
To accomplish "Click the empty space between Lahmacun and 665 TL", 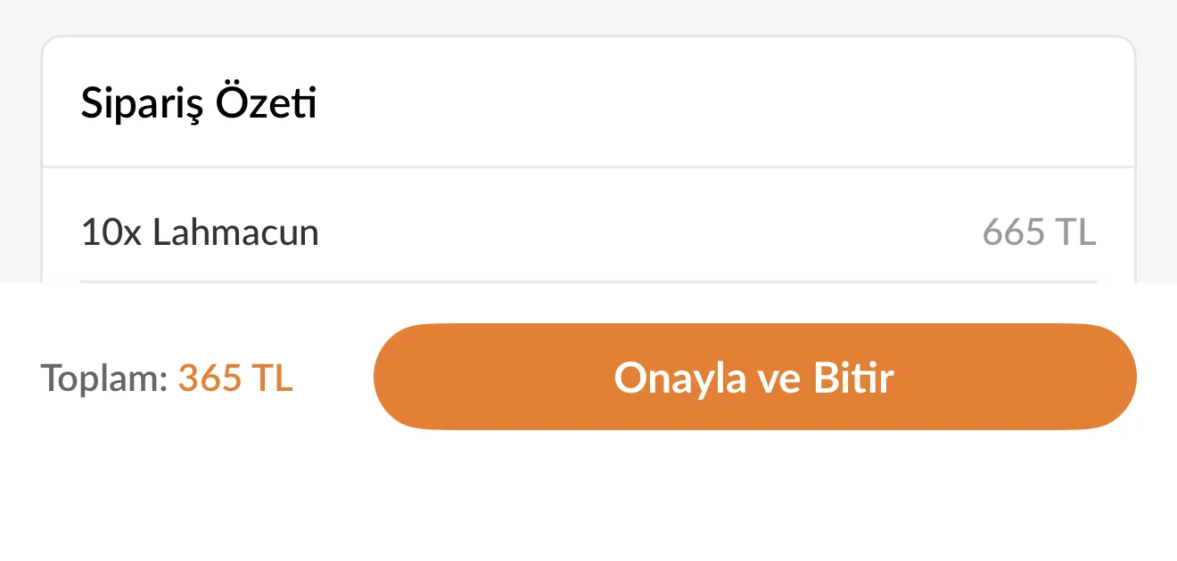I will click(x=651, y=233).
